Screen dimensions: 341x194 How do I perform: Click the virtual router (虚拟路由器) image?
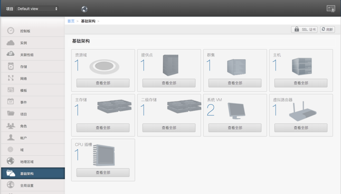point(303,111)
